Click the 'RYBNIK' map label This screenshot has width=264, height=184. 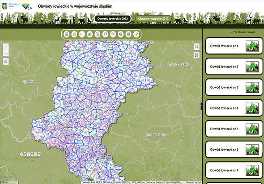67,127
